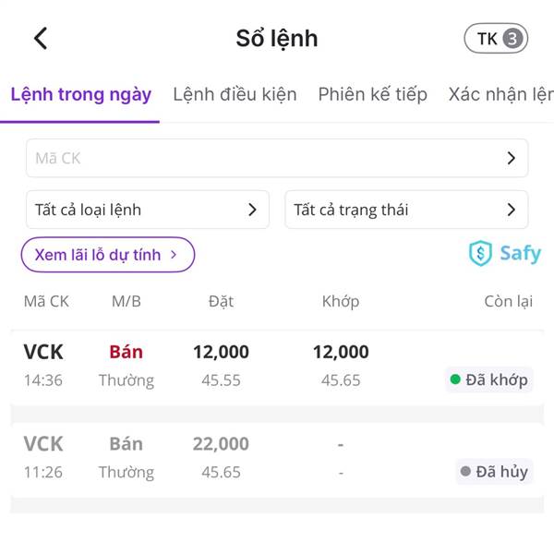Screen dimensions: 554x554
Task: Go to the Xác nhận lệnh tab
Action: click(x=500, y=94)
